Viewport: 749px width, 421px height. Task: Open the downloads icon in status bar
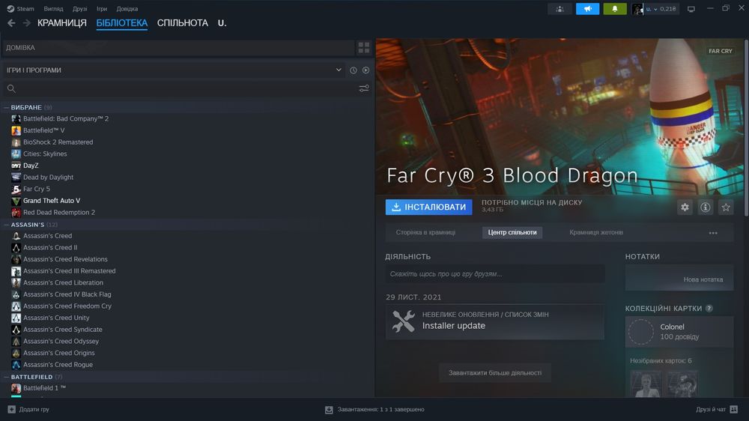click(329, 410)
